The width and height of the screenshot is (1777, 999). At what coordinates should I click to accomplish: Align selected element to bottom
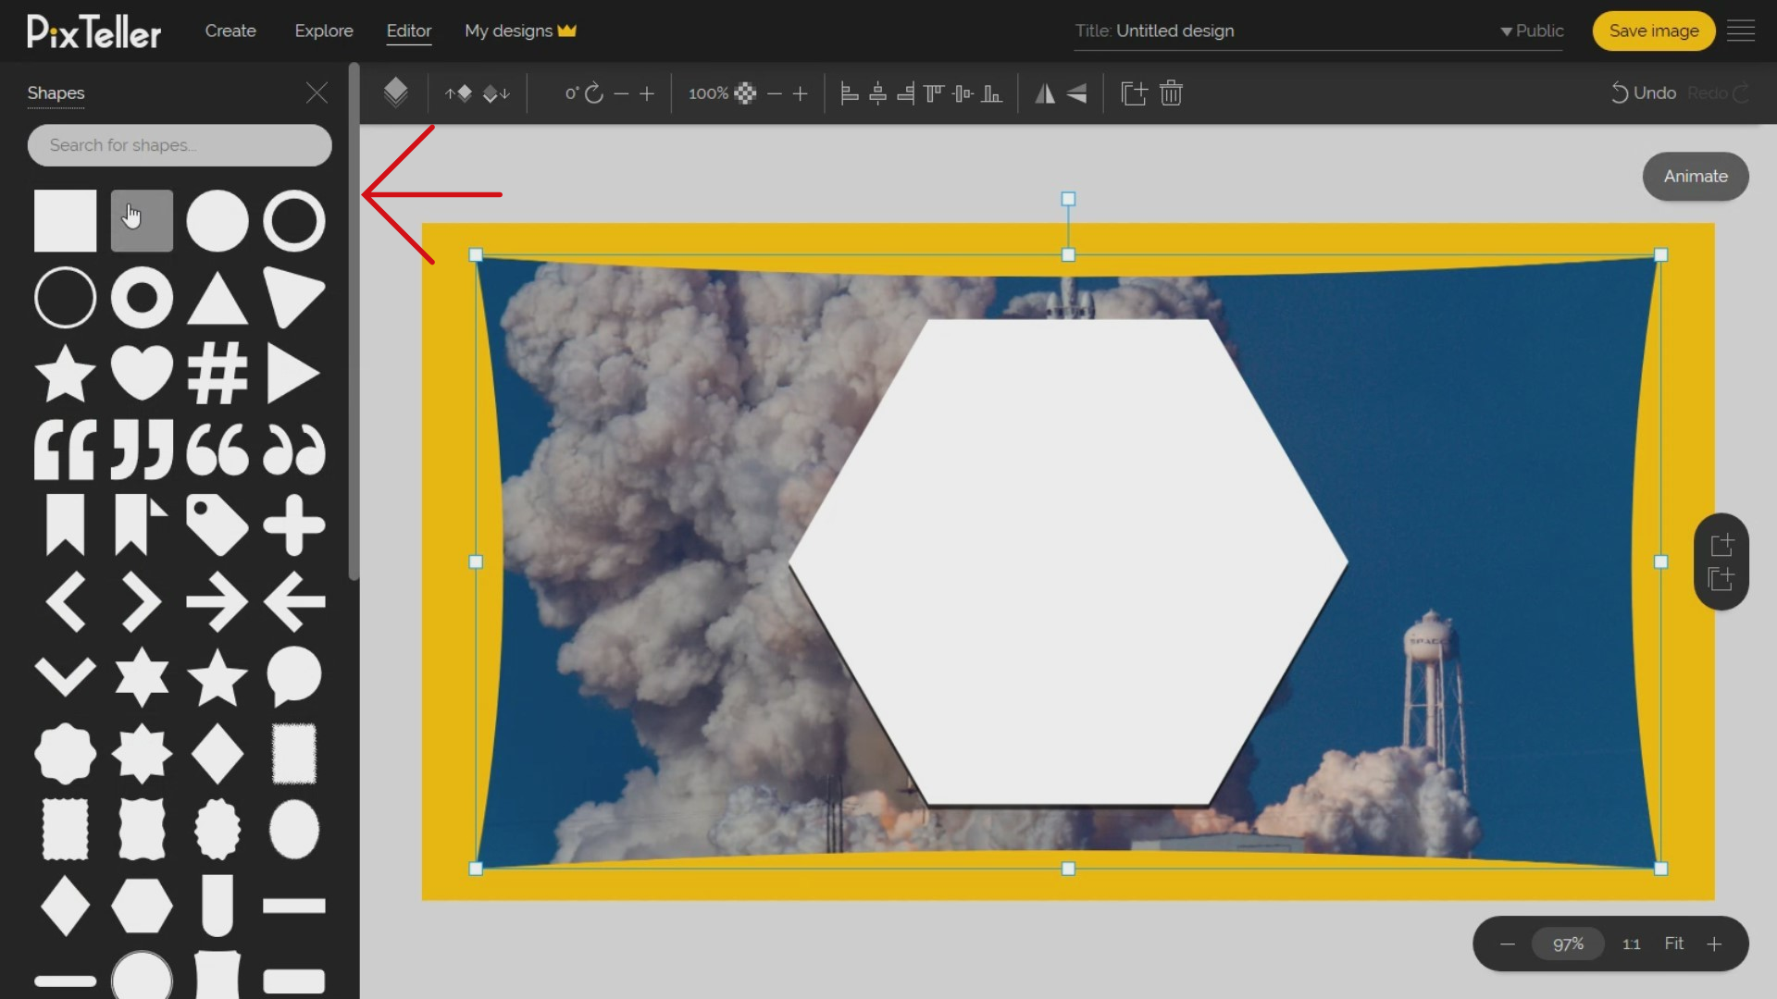tap(991, 93)
